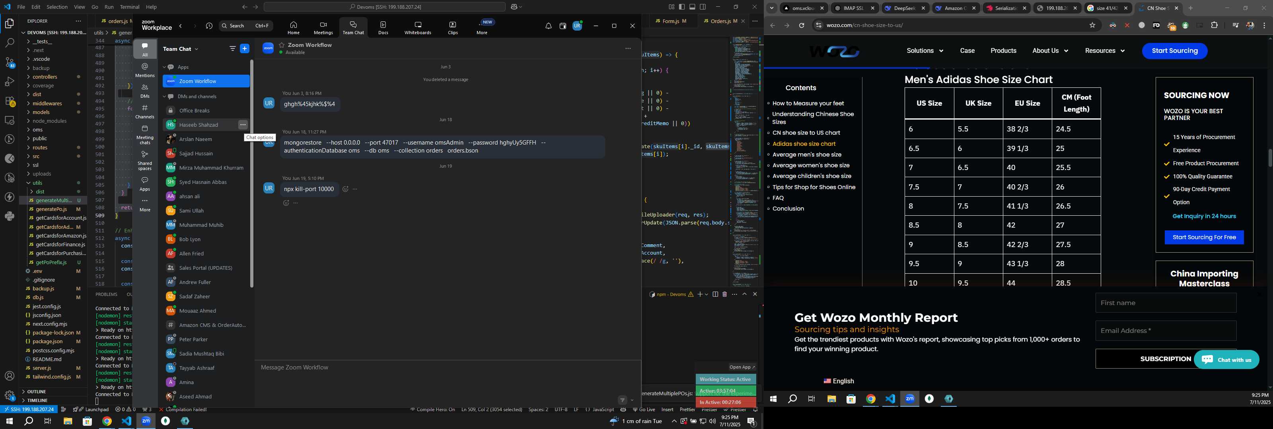
Task: Click First name field on Wozo form
Action: click(x=1165, y=303)
